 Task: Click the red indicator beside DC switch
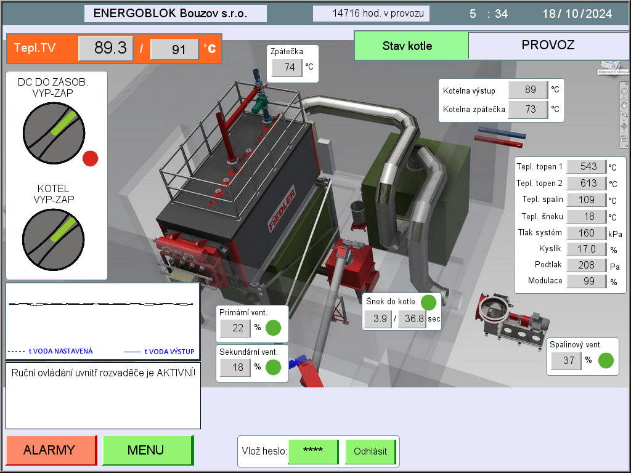click(x=91, y=158)
